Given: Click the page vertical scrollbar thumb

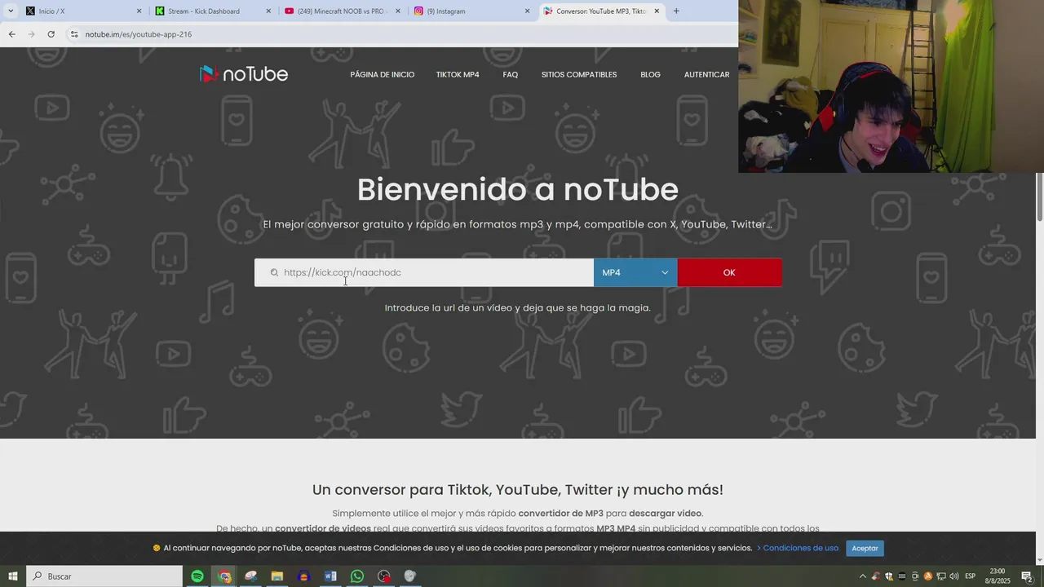Looking at the screenshot, I should [1040, 196].
